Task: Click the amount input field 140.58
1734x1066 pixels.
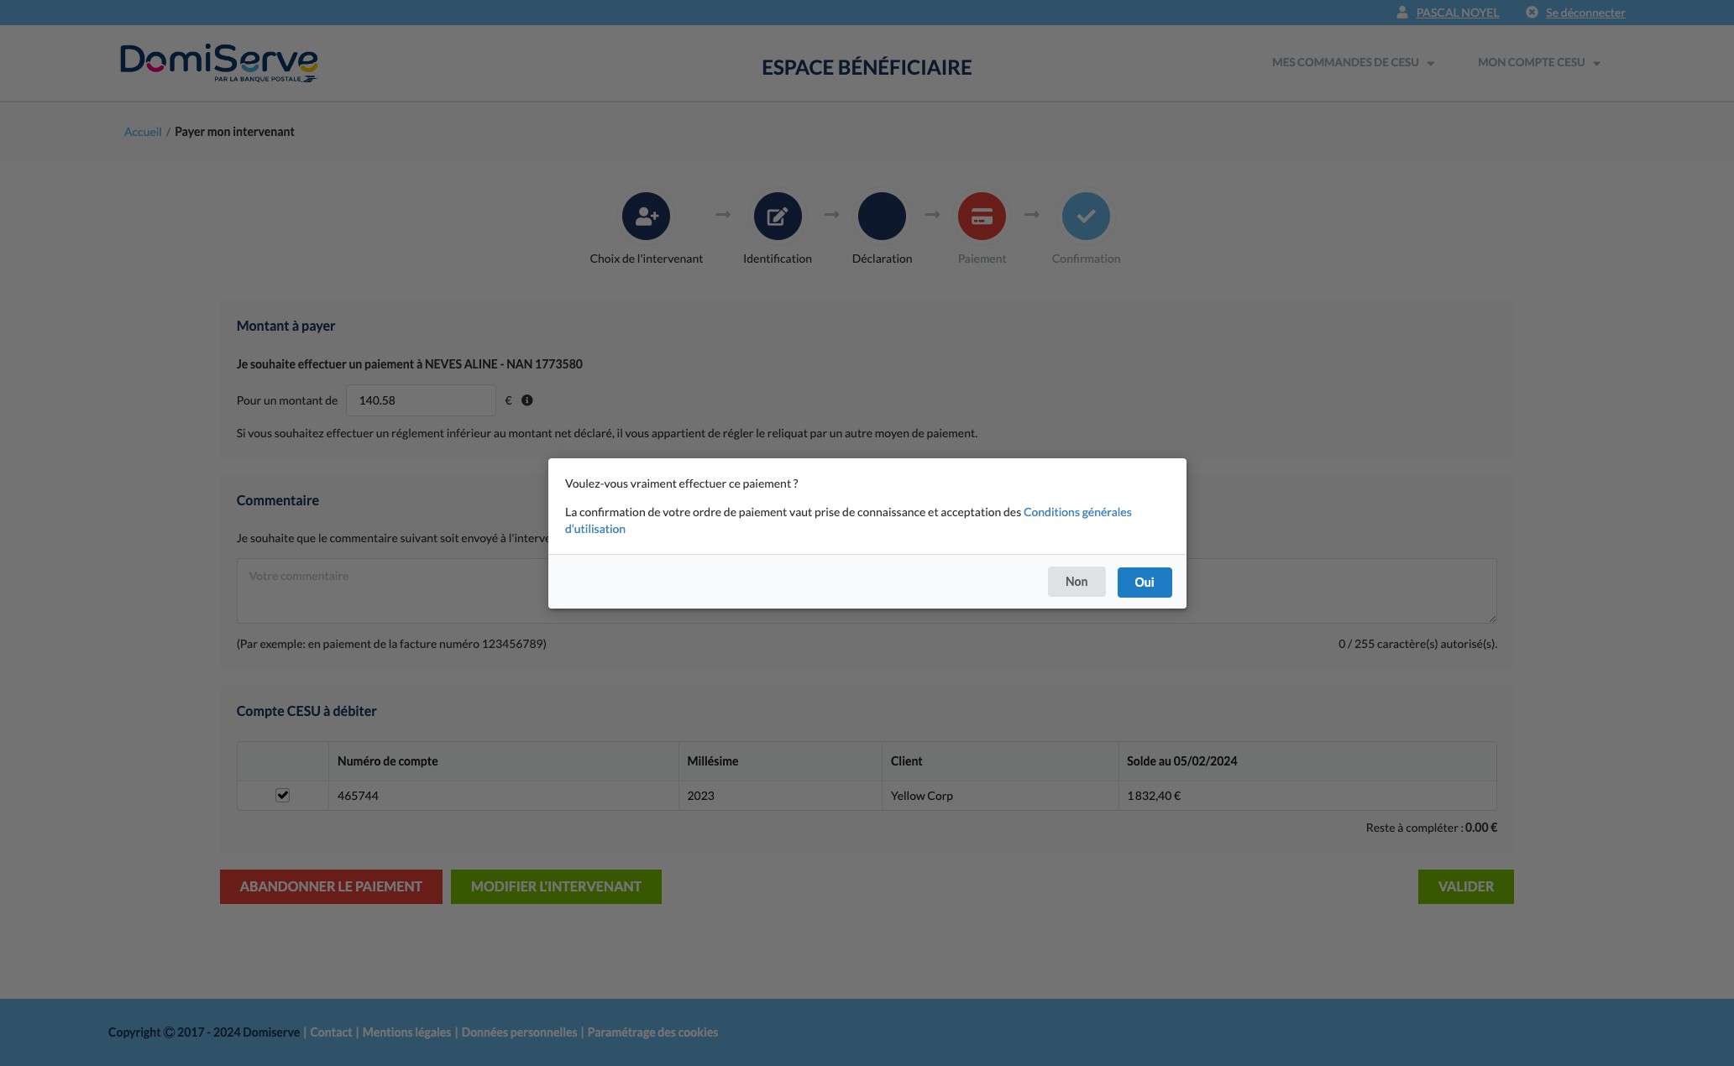Action: 420,400
